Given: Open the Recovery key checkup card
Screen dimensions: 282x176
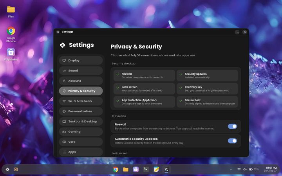Looking at the screenshot, I should 207,89.
